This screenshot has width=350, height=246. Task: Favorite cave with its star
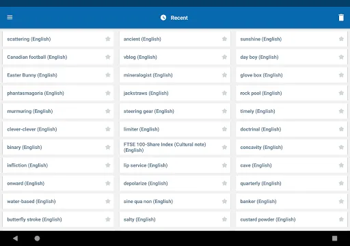click(x=341, y=165)
